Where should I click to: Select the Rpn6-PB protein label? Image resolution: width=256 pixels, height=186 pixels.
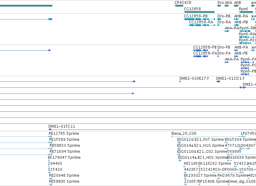[248, 71]
